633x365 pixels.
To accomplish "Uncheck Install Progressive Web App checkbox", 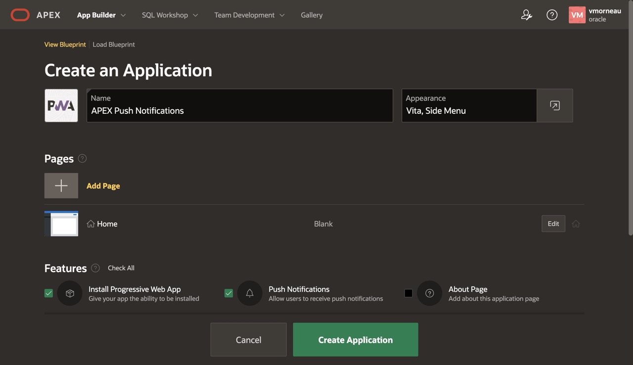I will pyautogui.click(x=48, y=293).
